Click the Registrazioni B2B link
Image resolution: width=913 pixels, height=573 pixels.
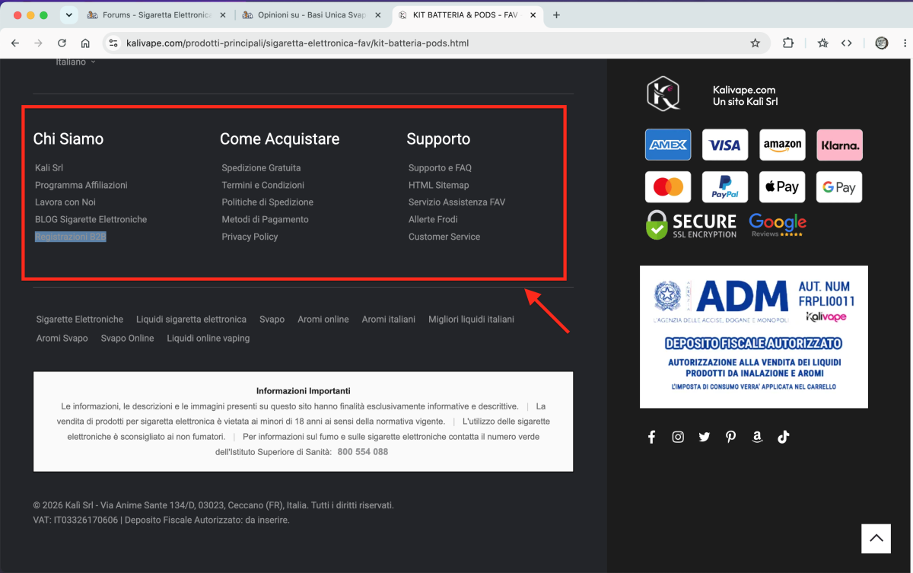click(x=71, y=237)
